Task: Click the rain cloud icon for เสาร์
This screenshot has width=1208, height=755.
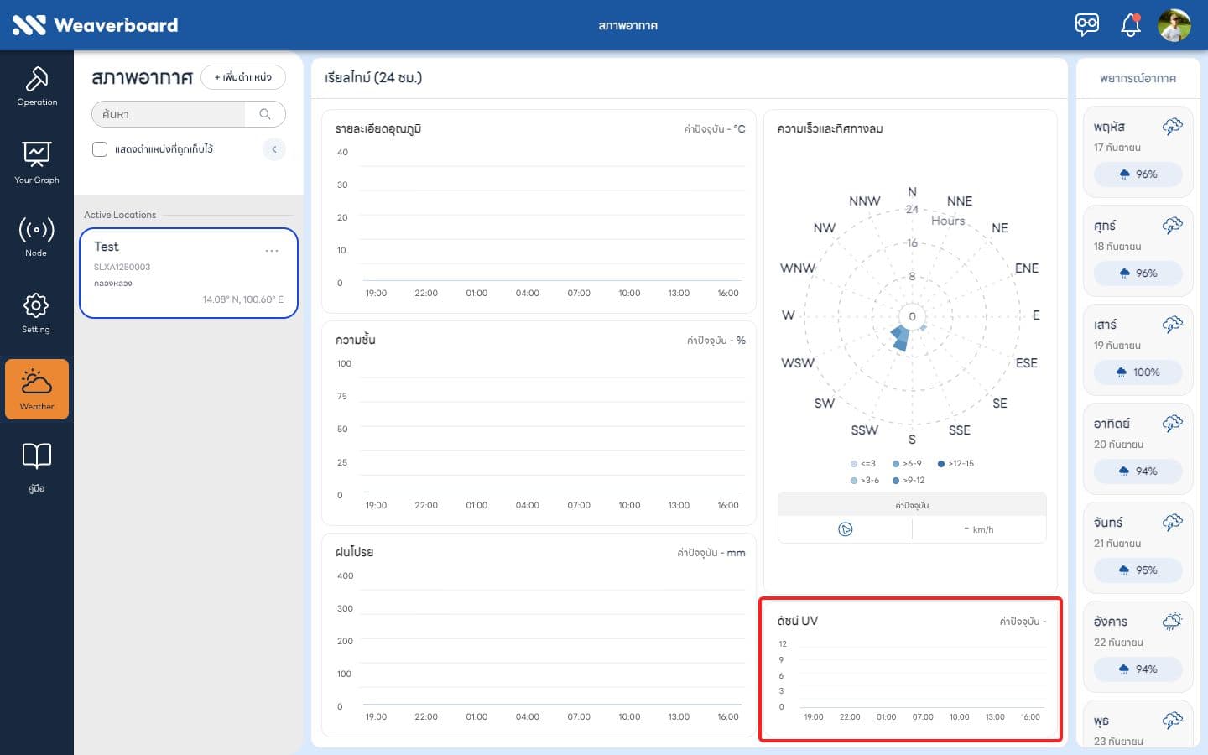Action: (x=1172, y=325)
